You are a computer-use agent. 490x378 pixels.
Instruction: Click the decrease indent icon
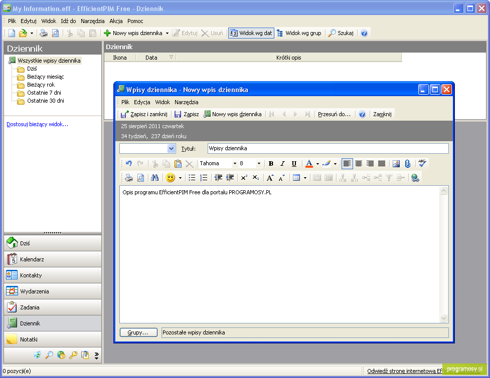(218, 178)
